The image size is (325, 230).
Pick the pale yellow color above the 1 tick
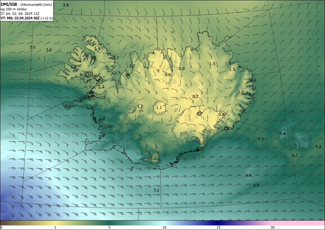[x=55, y=223]
